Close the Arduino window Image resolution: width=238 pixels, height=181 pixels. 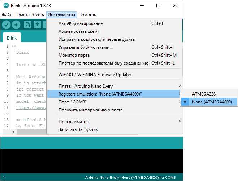[x=175, y=6]
